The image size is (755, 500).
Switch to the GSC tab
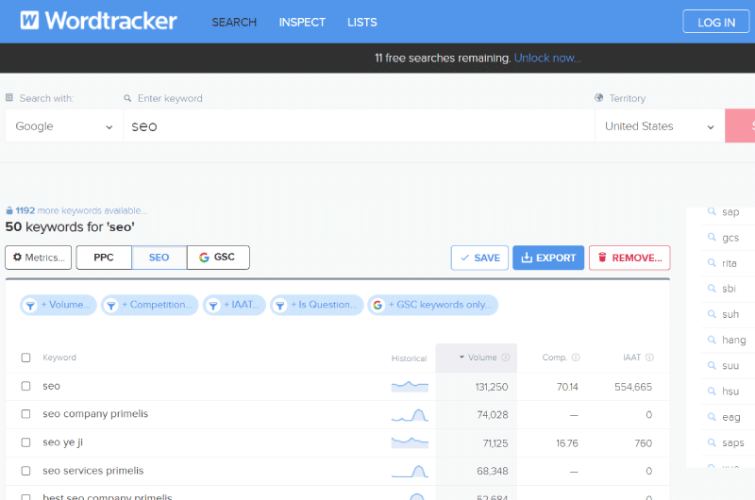218,258
